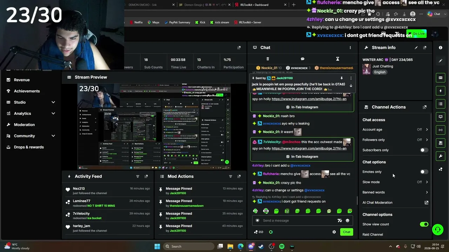This screenshot has height=252, width=449.
Task: Toggle Emotes only chat
Action: pyautogui.click(x=424, y=172)
